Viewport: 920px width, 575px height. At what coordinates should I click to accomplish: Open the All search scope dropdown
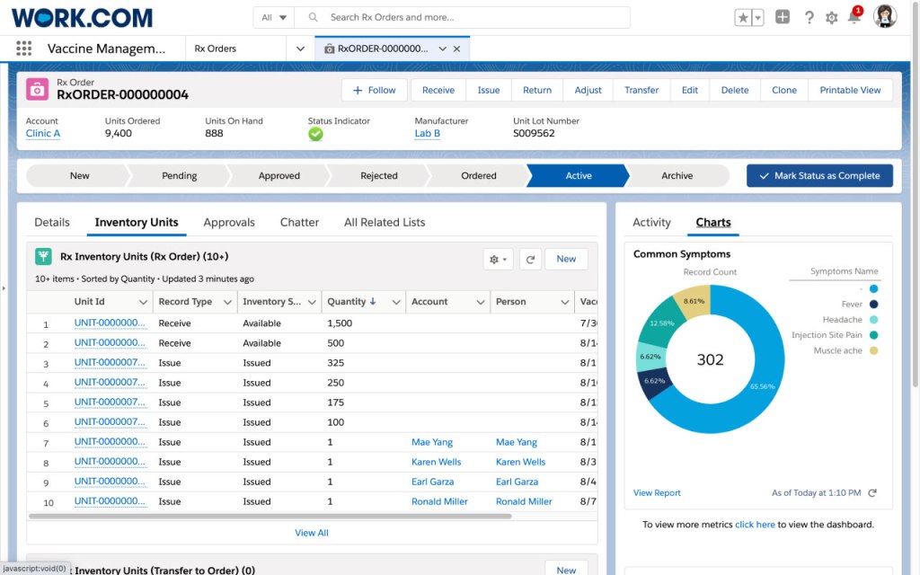(274, 17)
